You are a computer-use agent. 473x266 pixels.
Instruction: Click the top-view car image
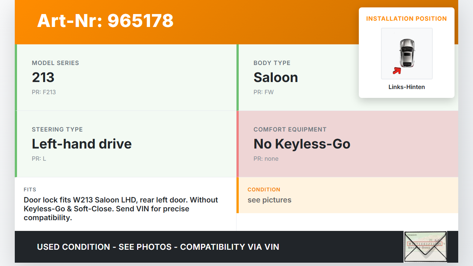click(407, 53)
